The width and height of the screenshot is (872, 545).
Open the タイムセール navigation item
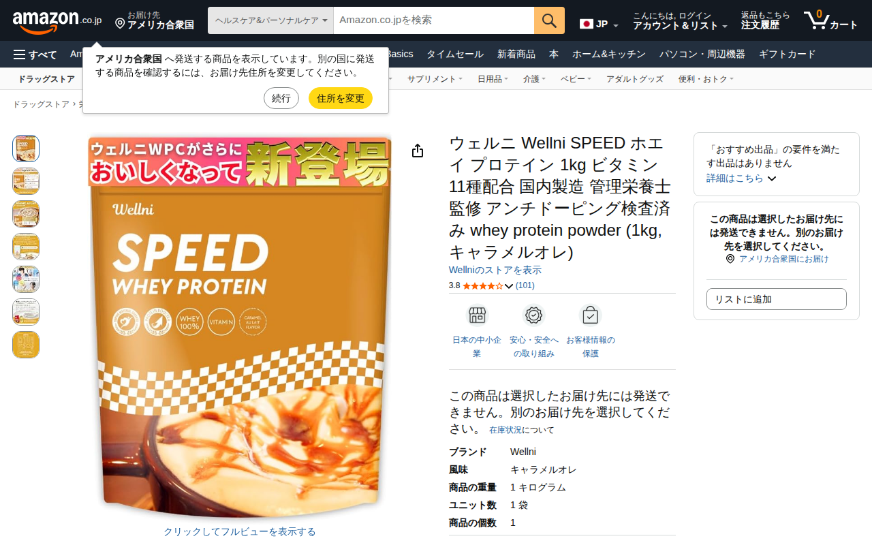click(x=455, y=54)
